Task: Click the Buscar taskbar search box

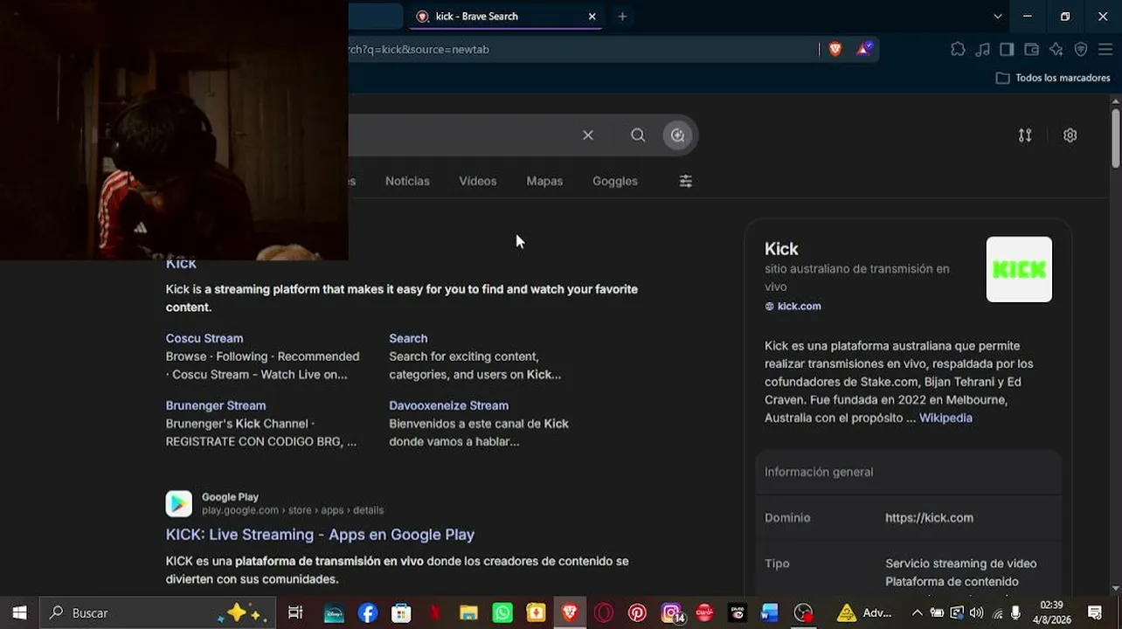Action: 157,613
